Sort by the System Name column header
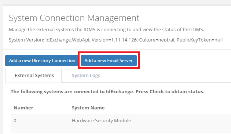The height and width of the screenshot is (134, 231). tap(88, 108)
